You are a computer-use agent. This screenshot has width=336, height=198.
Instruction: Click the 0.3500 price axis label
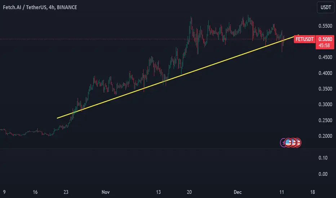coord(325,89)
